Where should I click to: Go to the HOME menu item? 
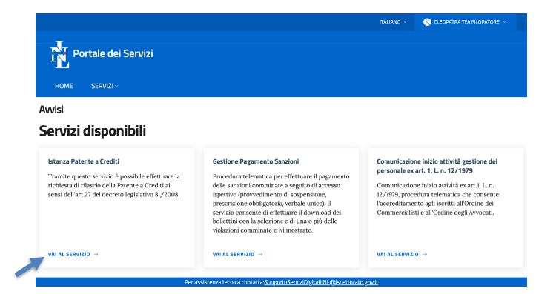pyautogui.click(x=64, y=86)
